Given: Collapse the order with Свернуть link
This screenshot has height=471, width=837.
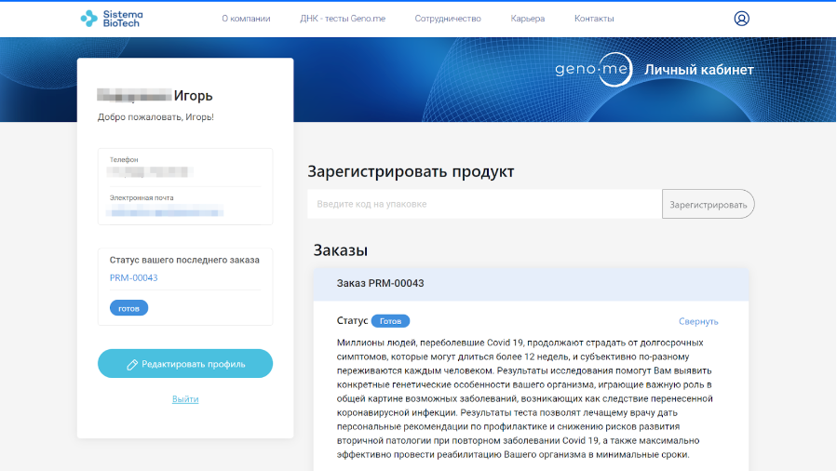Looking at the screenshot, I should coord(698,322).
